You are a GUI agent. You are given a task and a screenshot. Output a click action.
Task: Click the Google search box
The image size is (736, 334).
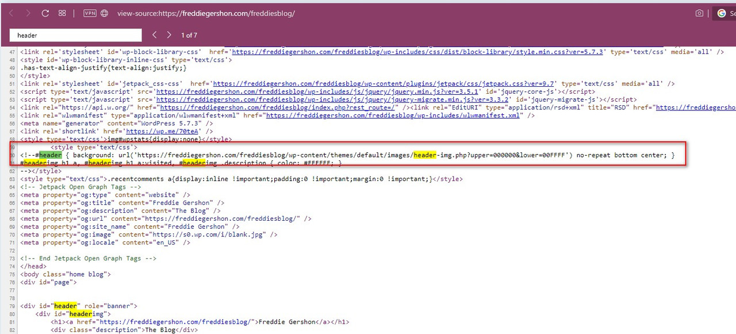(724, 13)
